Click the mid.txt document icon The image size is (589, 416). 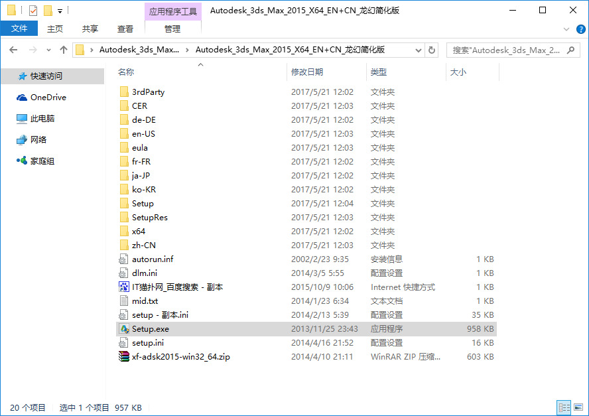pyautogui.click(x=123, y=301)
